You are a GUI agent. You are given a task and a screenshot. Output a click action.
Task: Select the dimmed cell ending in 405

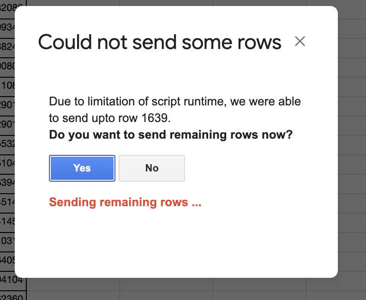[x=7, y=260]
